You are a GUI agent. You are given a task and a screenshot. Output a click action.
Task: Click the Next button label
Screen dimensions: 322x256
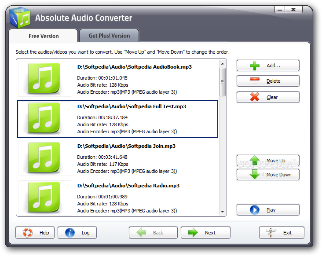click(x=210, y=233)
